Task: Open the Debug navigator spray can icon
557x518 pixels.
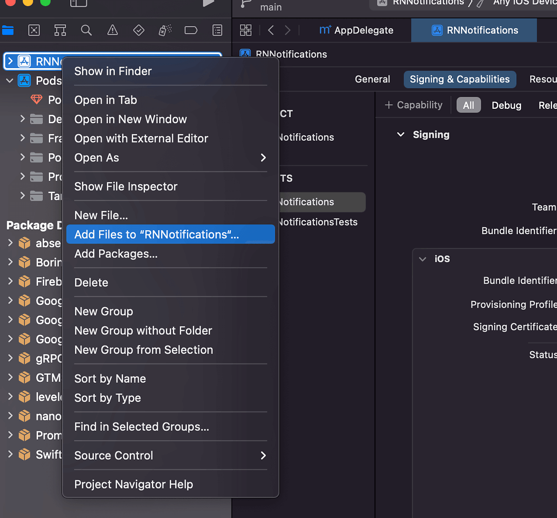Action: [165, 30]
